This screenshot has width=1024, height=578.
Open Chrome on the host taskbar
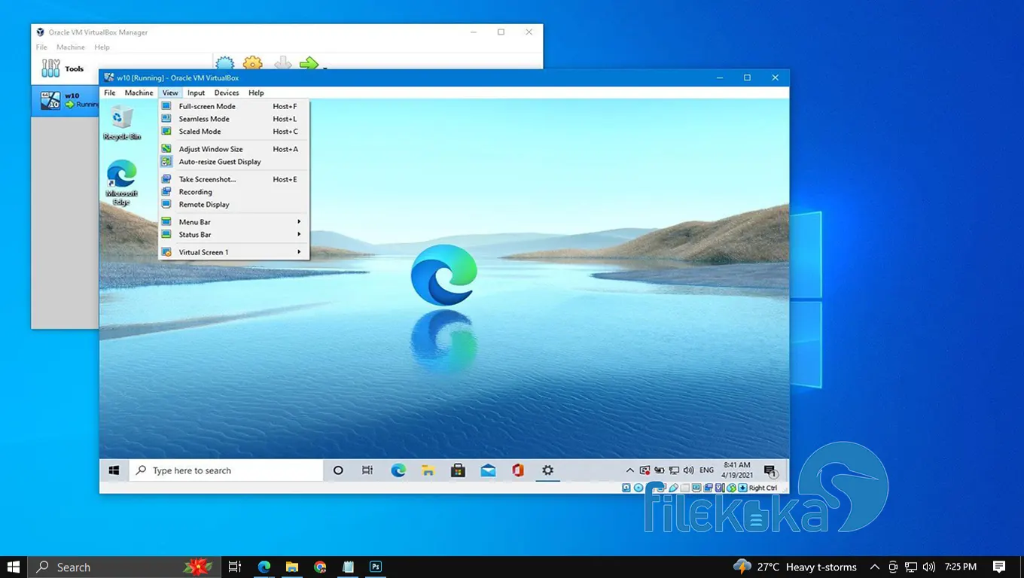tap(320, 567)
